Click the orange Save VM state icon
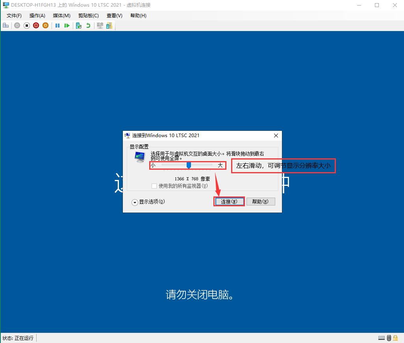Viewport: 404px width, 343px height. click(46, 25)
